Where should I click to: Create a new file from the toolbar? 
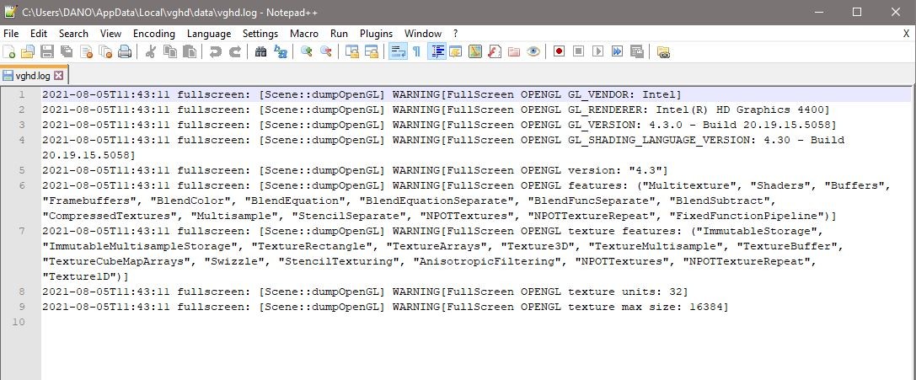[9, 52]
